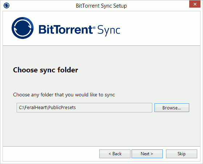Click the gray panel below the folder field
Image resolution: width=203 pixels, height=164 pixels.
pos(101,129)
